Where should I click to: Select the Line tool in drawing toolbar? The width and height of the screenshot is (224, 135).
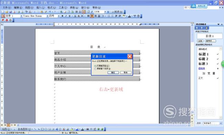point(35,129)
